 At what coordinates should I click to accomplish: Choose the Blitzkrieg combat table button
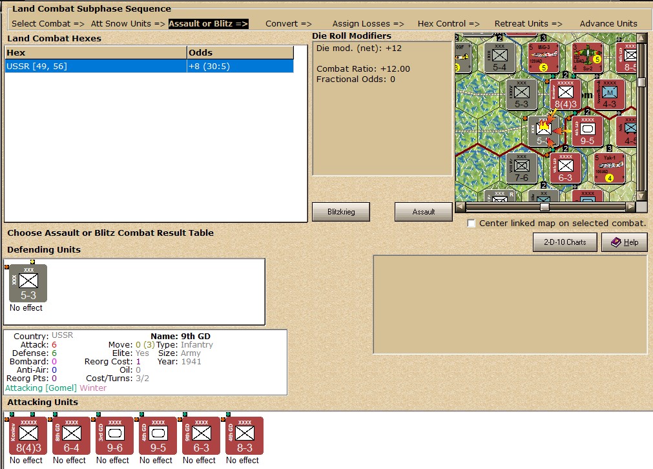pos(341,212)
